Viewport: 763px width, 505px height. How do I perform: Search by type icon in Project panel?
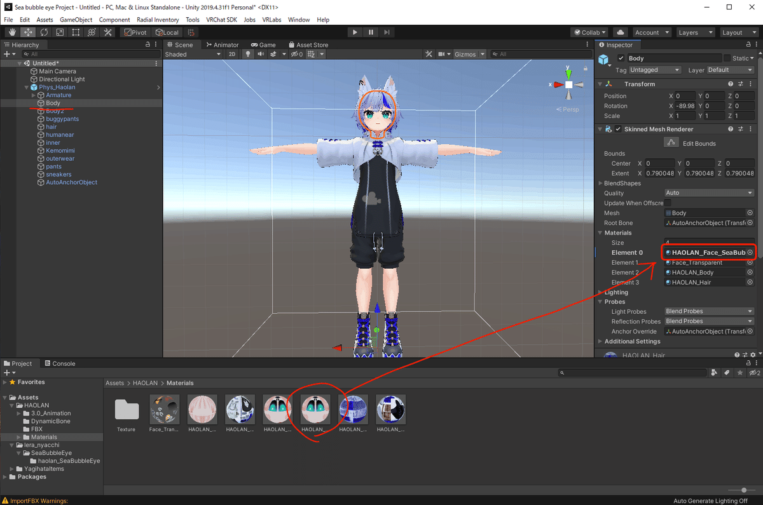(715, 372)
